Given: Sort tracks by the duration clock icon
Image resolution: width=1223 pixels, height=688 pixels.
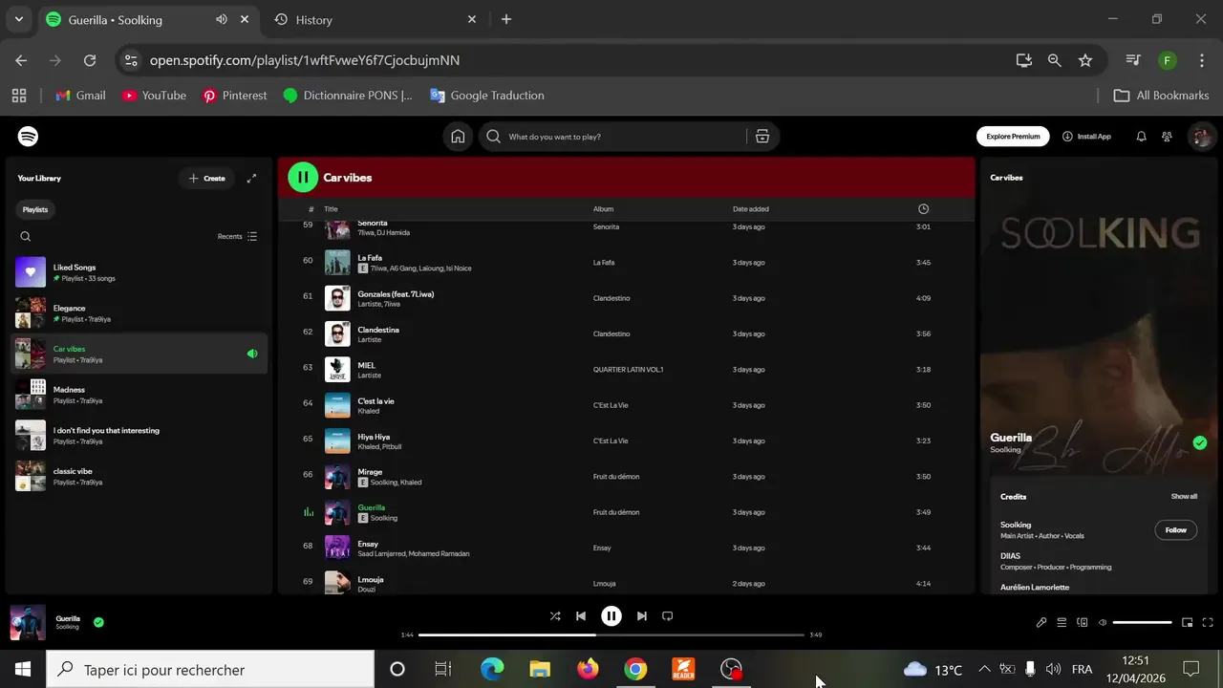Looking at the screenshot, I should pos(923,209).
